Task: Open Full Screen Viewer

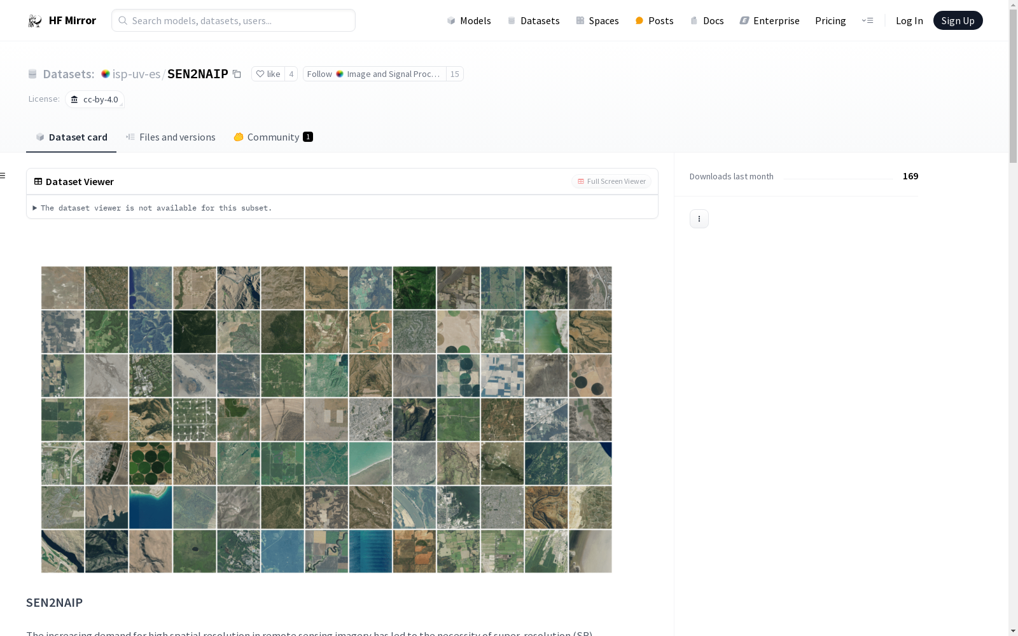Action: coord(611,182)
